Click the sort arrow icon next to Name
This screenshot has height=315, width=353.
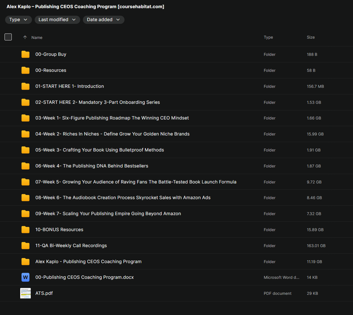pos(25,37)
